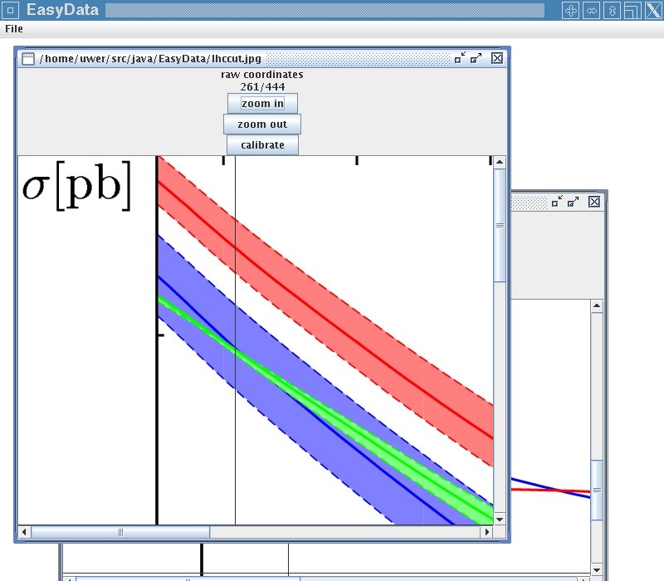The width and height of the screenshot is (664, 581).
Task: Click the vertical resize arrow icon in title bar
Action: 612,10
